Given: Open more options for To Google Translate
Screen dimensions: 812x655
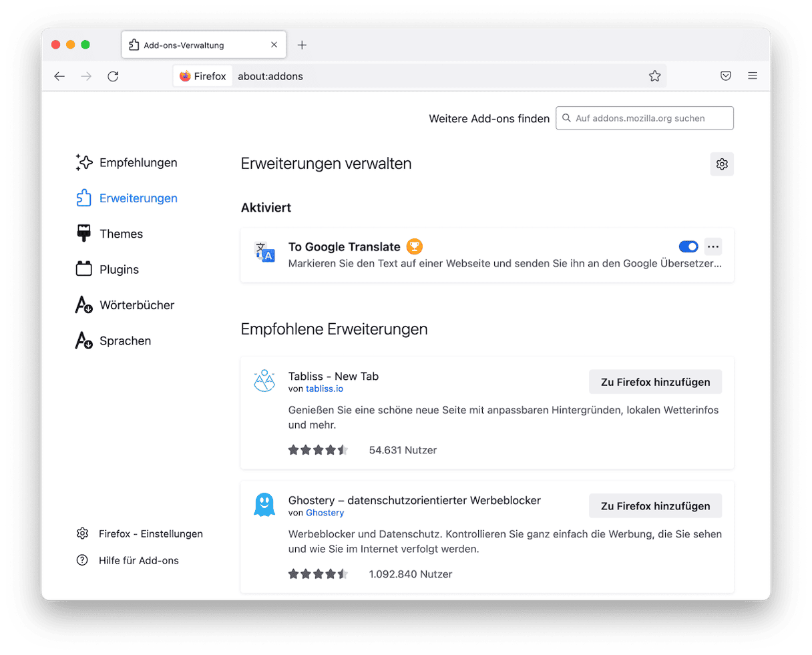Looking at the screenshot, I should [x=713, y=247].
